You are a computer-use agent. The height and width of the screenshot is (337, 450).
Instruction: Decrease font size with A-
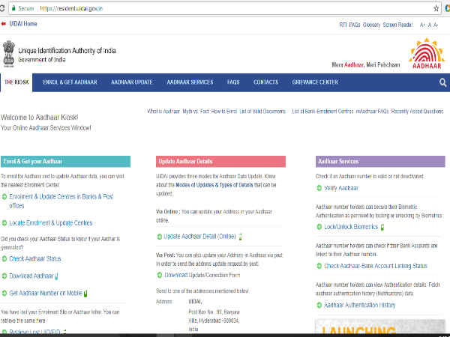coord(436,25)
